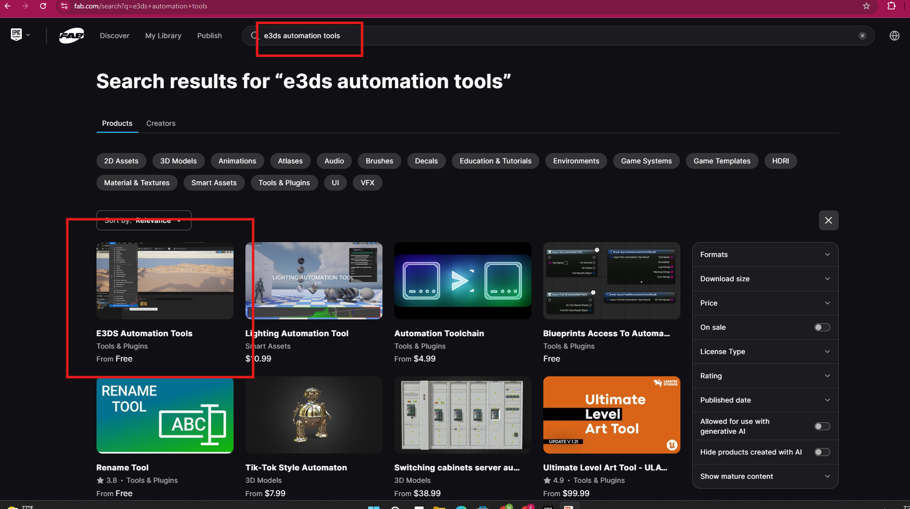Click the browser address bar URL

pos(141,6)
